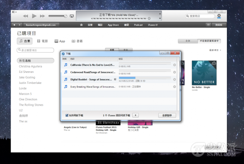Cancel the California download
244x164 pixels.
point(175,65)
